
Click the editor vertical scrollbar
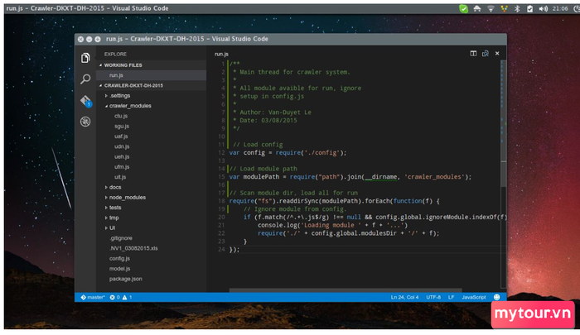[504, 174]
